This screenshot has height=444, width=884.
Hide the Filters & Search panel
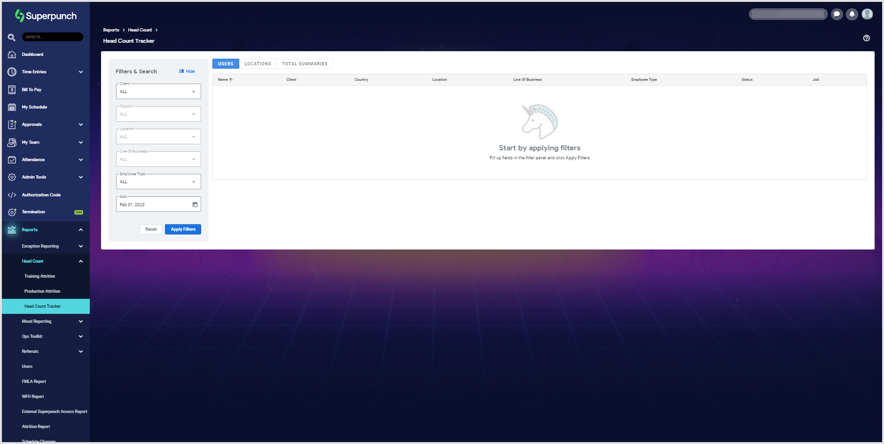click(186, 71)
